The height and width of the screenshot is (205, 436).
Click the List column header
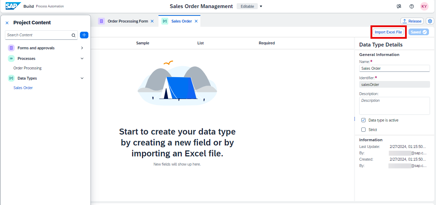pyautogui.click(x=200, y=43)
